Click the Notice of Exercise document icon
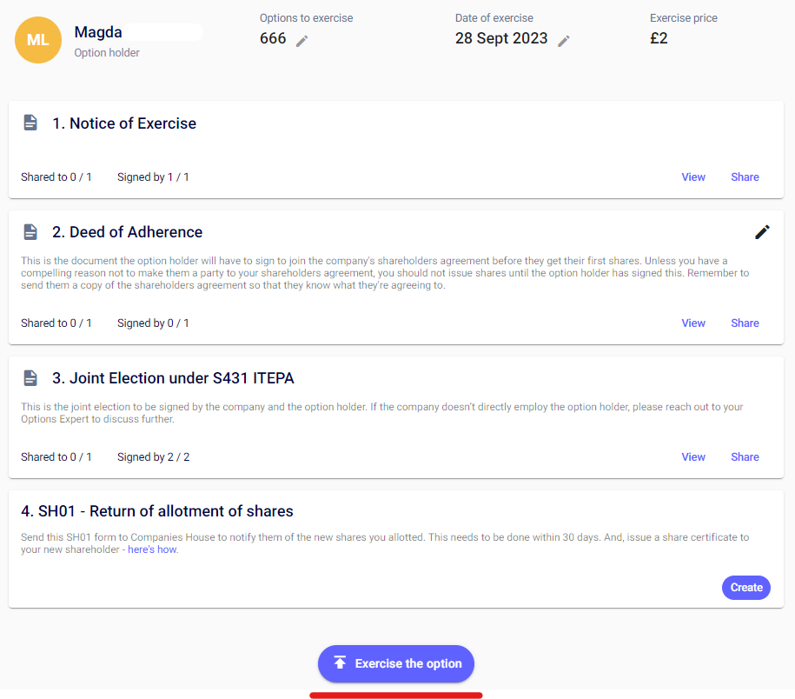Image resolution: width=795 pixels, height=699 pixels. coord(30,123)
